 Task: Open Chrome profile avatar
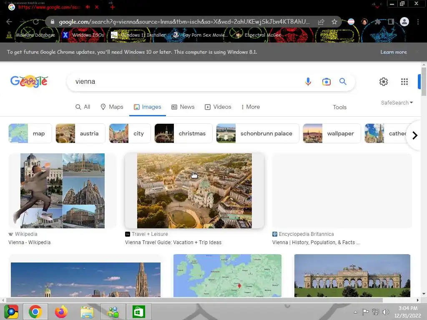pyautogui.click(x=404, y=22)
